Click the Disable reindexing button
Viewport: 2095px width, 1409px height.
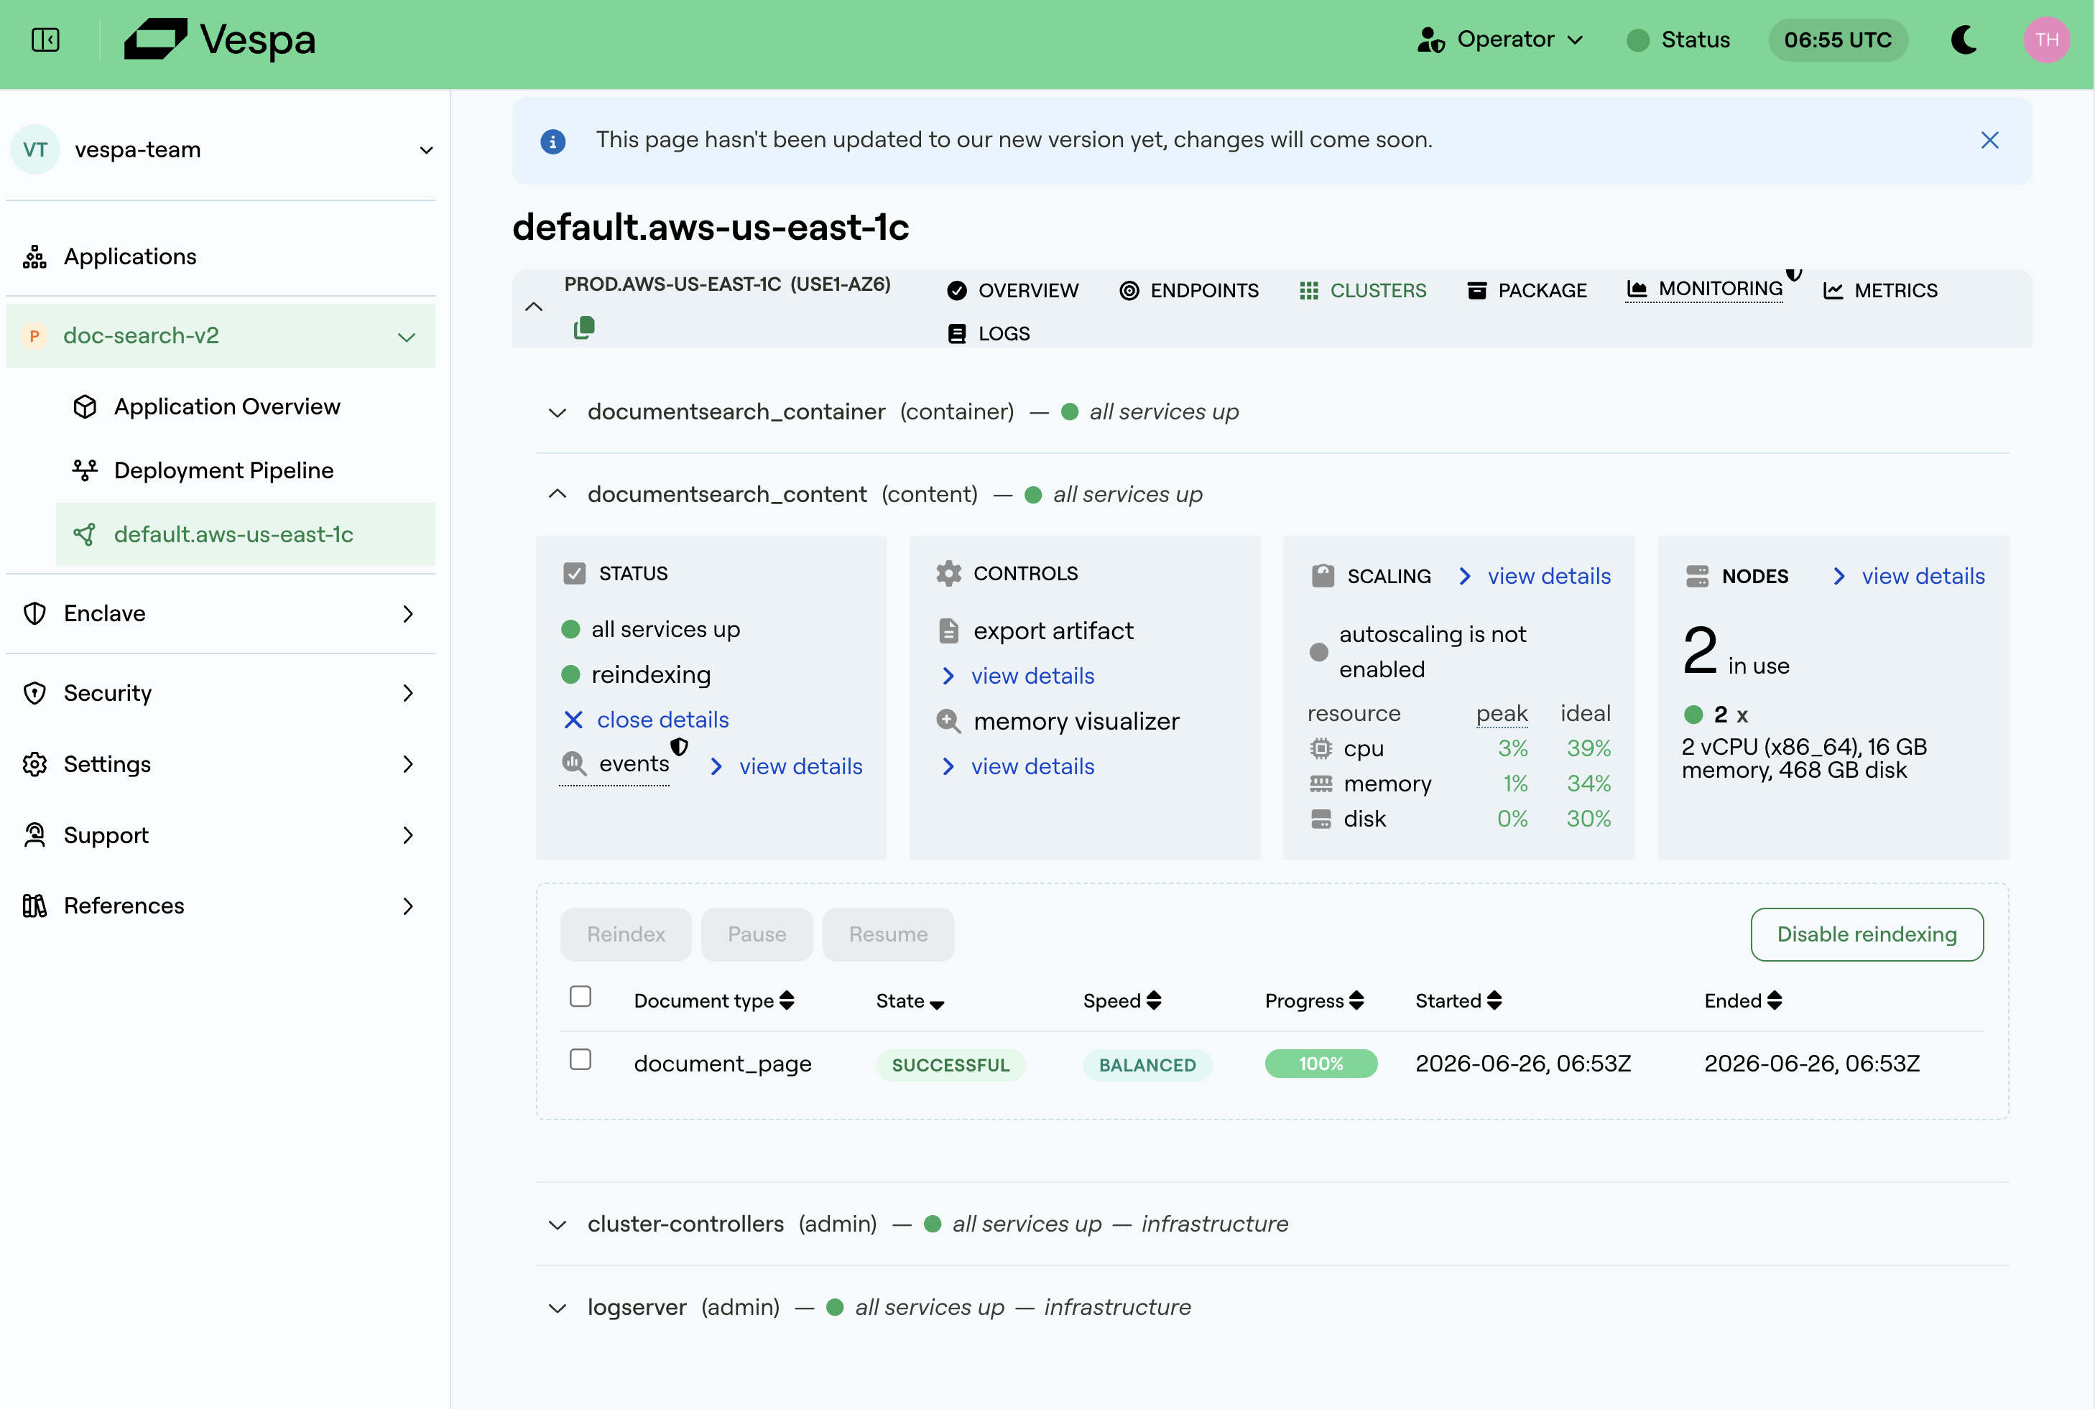click(x=1867, y=934)
